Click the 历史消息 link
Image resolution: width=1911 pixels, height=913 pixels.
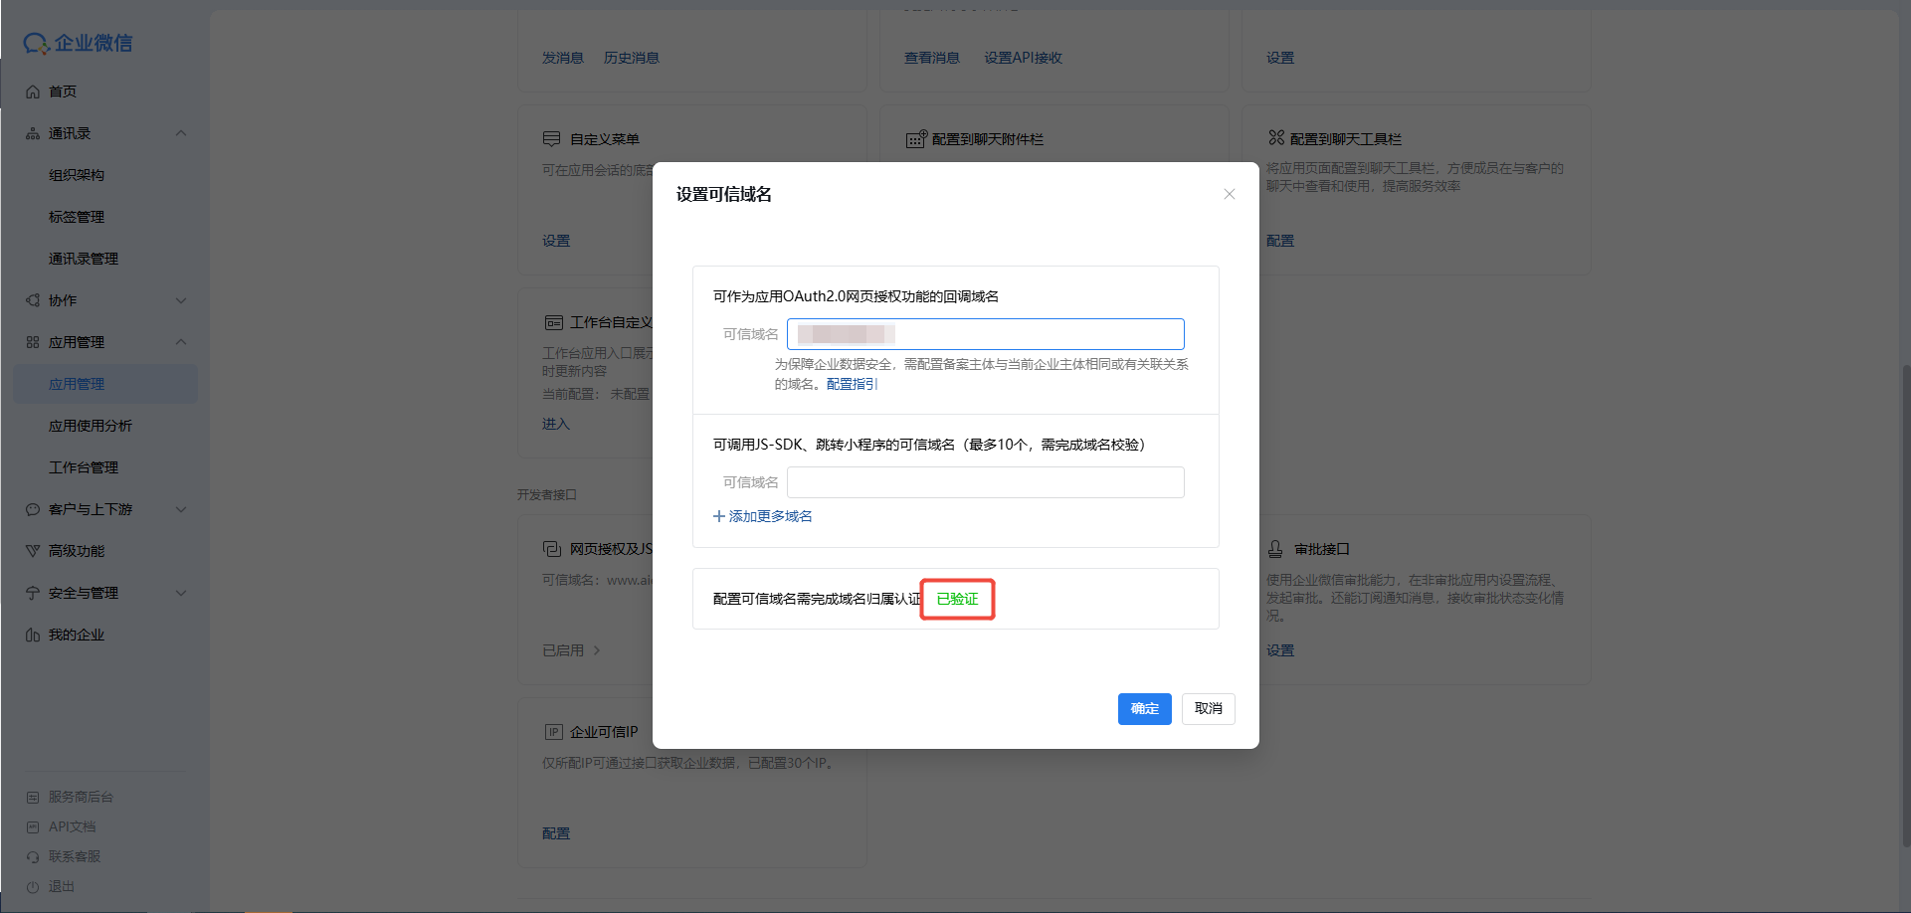(632, 58)
